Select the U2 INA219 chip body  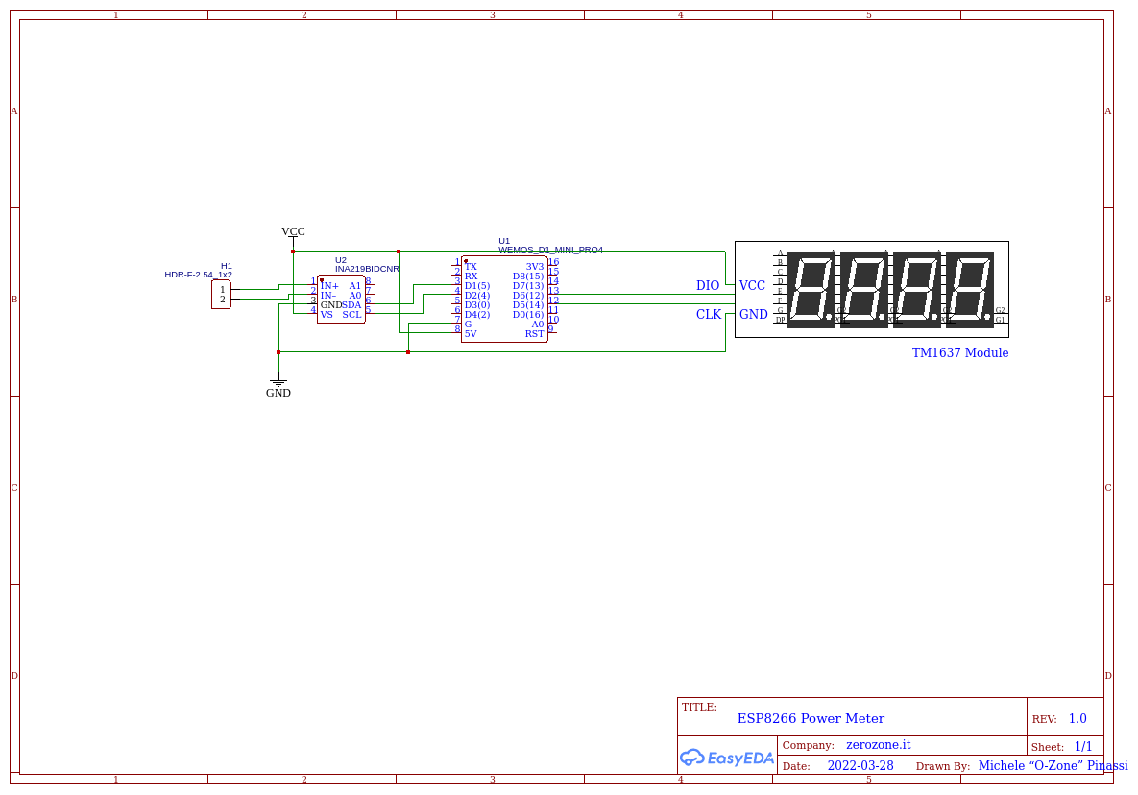pyautogui.click(x=341, y=300)
